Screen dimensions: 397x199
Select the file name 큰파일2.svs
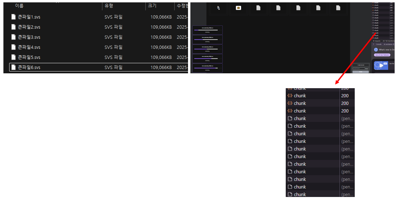click(29, 27)
